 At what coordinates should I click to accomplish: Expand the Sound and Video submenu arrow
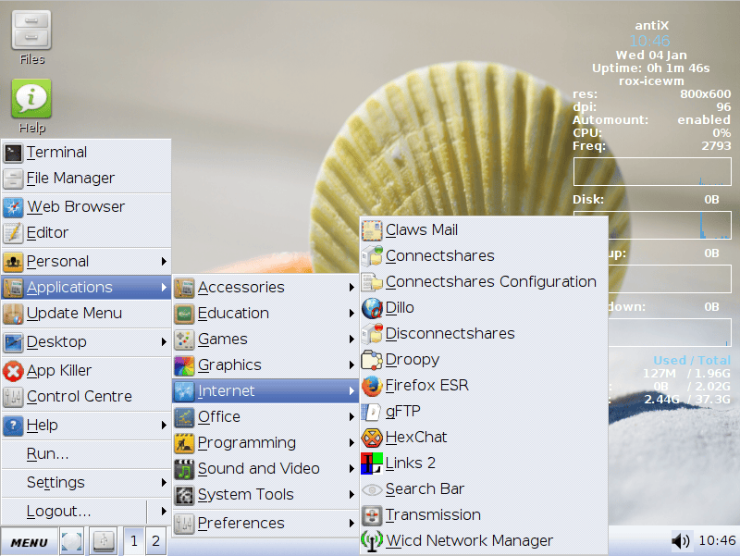(351, 469)
